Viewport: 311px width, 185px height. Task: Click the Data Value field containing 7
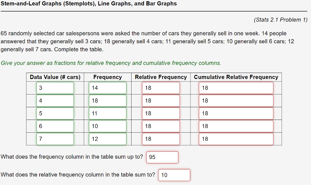(55, 139)
